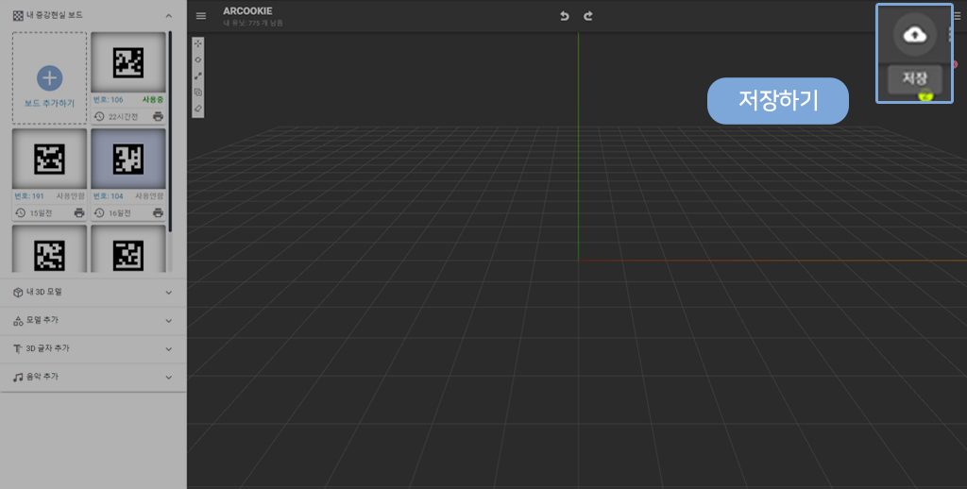Screen dimensions: 967x489
Task: Click the 보드 추가하기 label
Action: tap(49, 103)
